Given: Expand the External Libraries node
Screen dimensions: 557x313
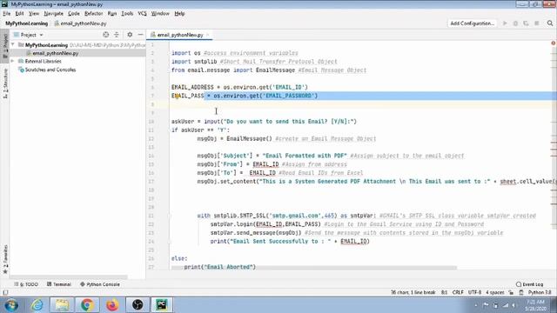Looking at the screenshot, I should [13, 62].
